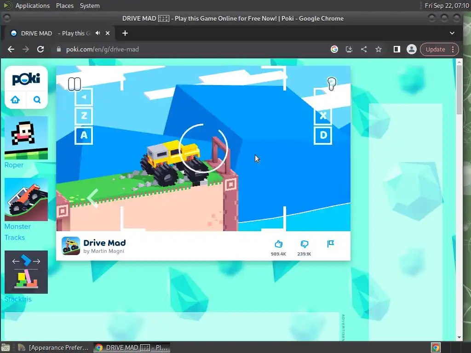Open the tab search dropdown
This screenshot has height=353, width=471.
tap(452, 33)
